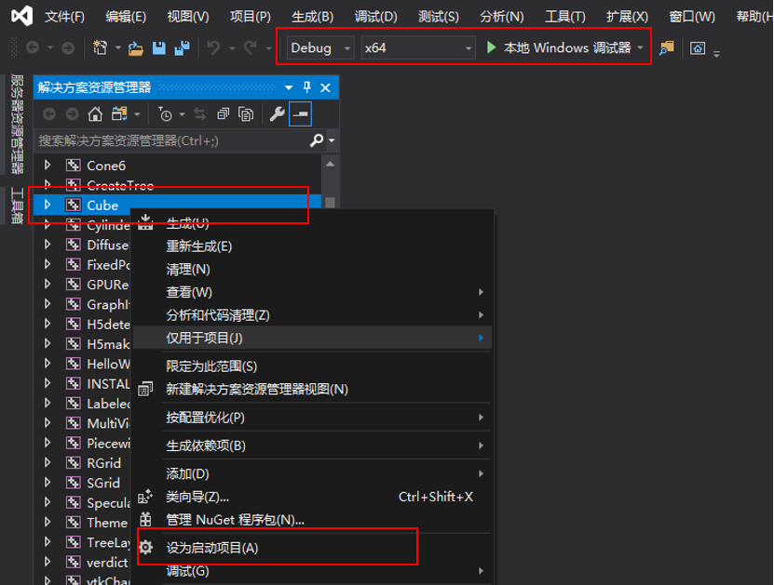Choose 设为启动项目(A)
The height and width of the screenshot is (585, 774).
tap(312, 548)
